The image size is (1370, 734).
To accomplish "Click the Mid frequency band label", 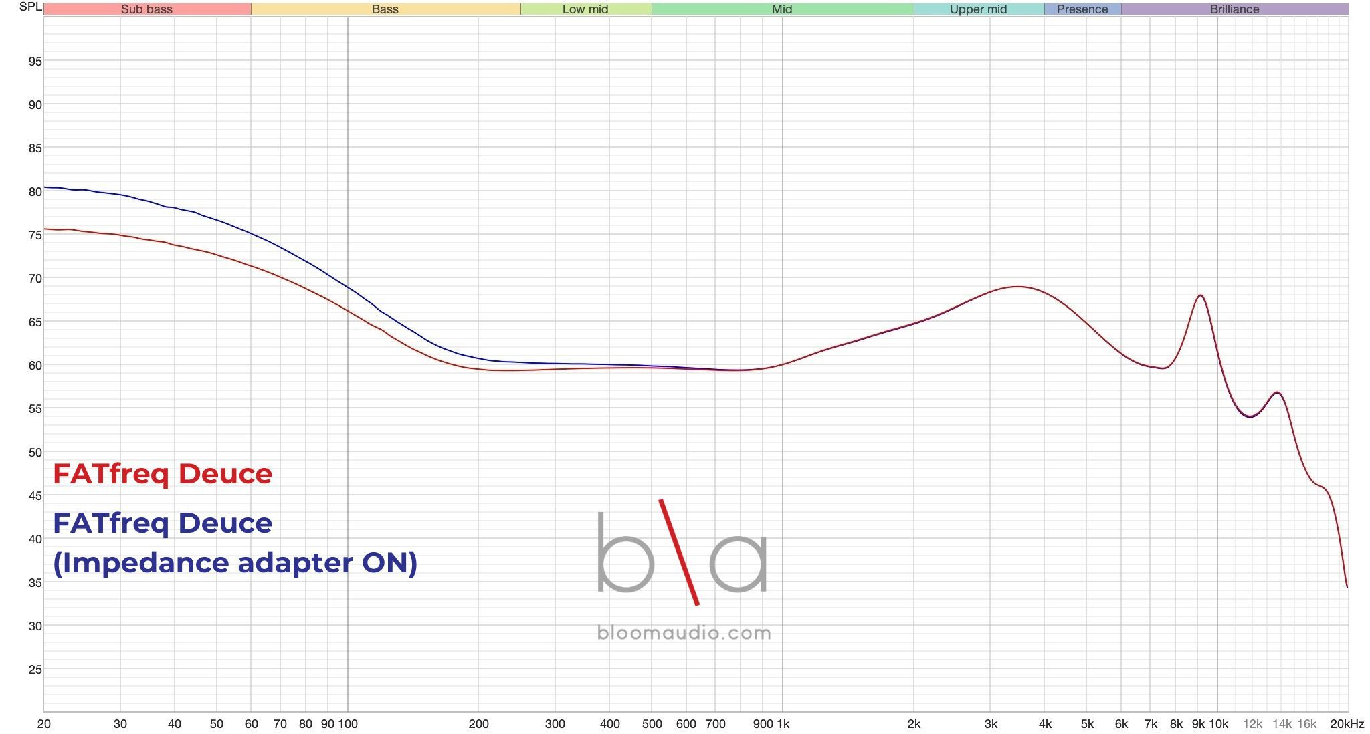I will pyautogui.click(x=781, y=9).
